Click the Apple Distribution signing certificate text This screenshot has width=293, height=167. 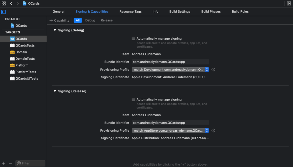click(x=170, y=138)
